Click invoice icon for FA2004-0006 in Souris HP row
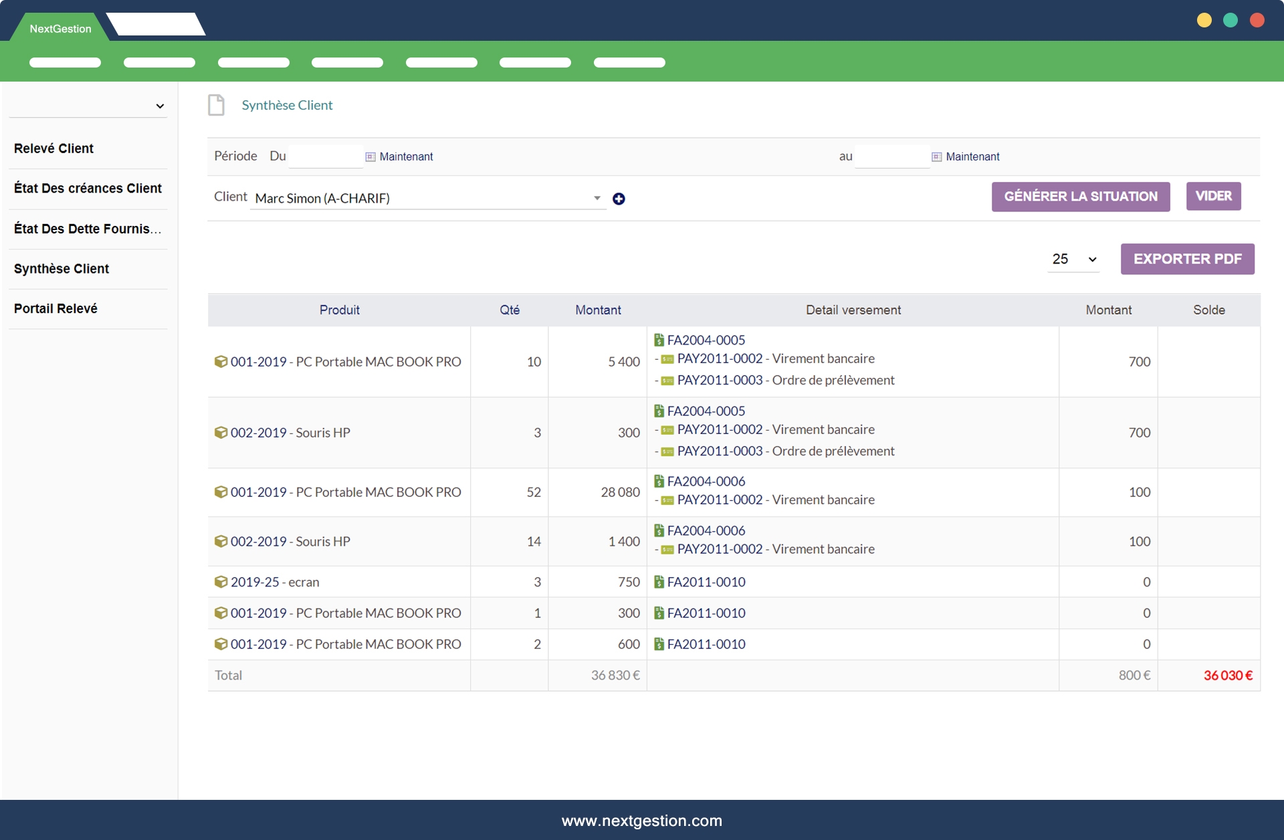The height and width of the screenshot is (840, 1284). pos(659,530)
